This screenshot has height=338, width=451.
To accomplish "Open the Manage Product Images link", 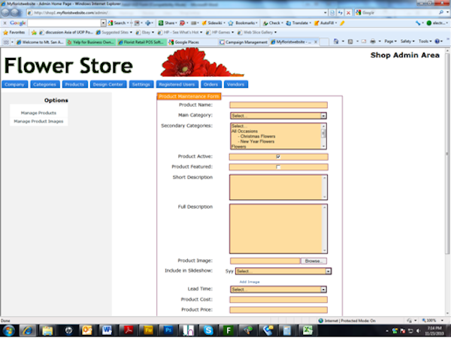I will [38, 121].
